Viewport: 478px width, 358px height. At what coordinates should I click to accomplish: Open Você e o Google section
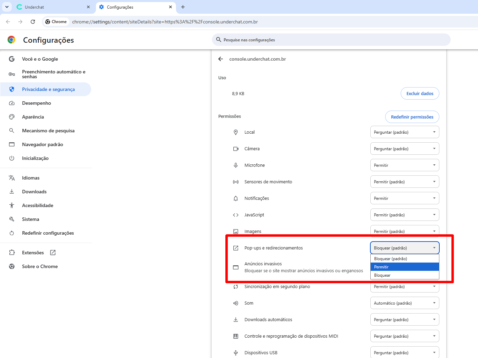(46, 59)
